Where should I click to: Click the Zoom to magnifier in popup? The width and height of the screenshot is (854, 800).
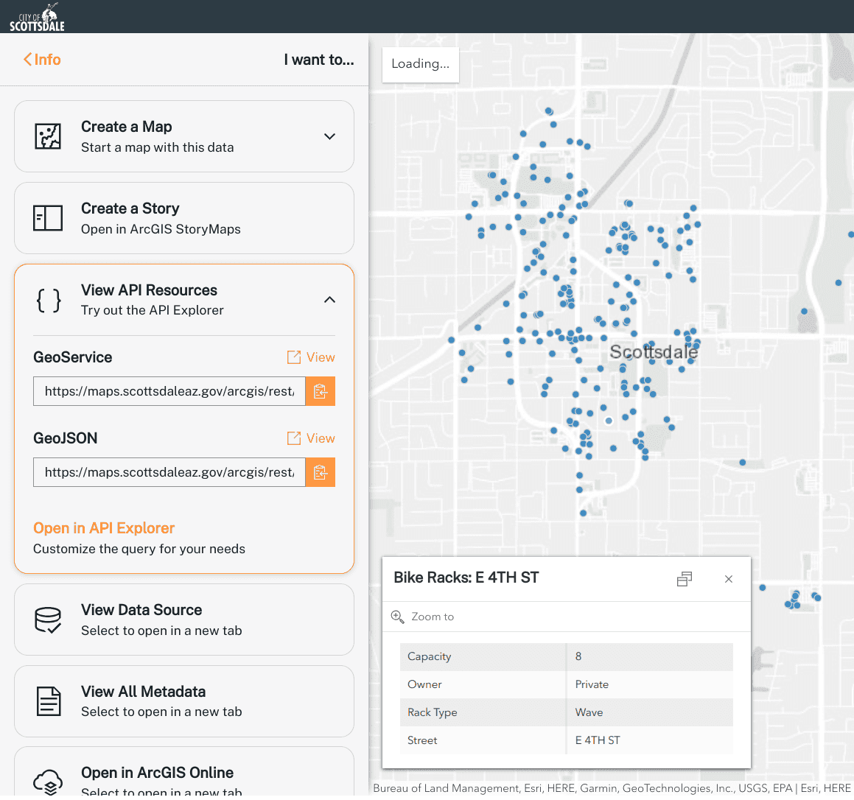pyautogui.click(x=397, y=617)
